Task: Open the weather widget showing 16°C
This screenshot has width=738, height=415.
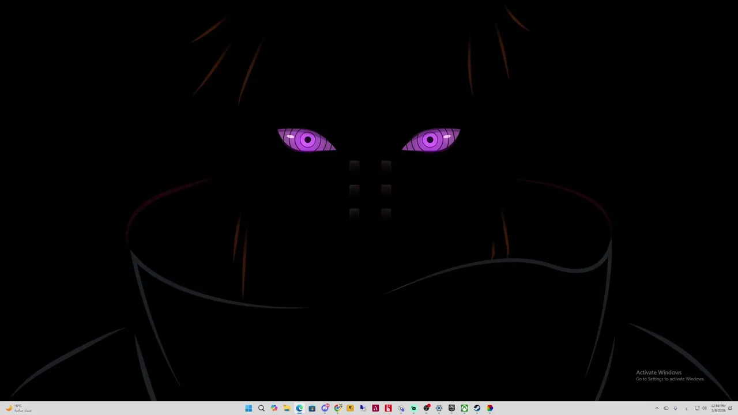Action: 18,408
